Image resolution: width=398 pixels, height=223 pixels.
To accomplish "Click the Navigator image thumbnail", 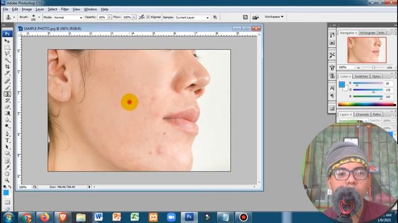I will click(x=367, y=50).
